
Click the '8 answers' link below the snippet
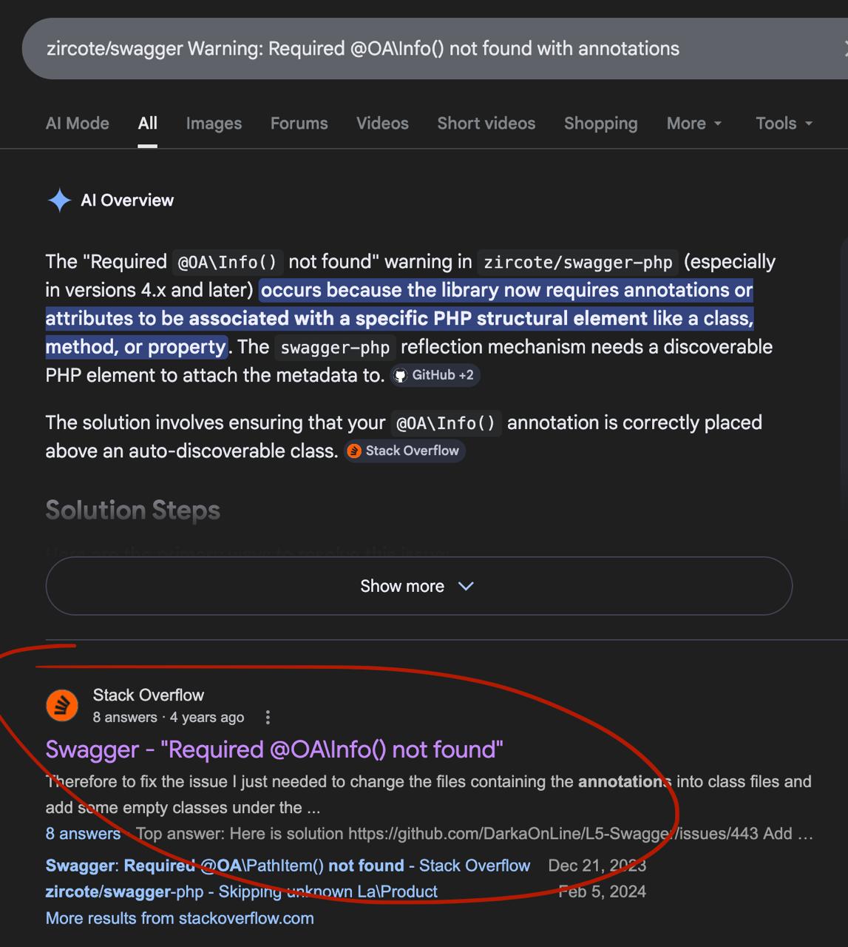click(83, 834)
